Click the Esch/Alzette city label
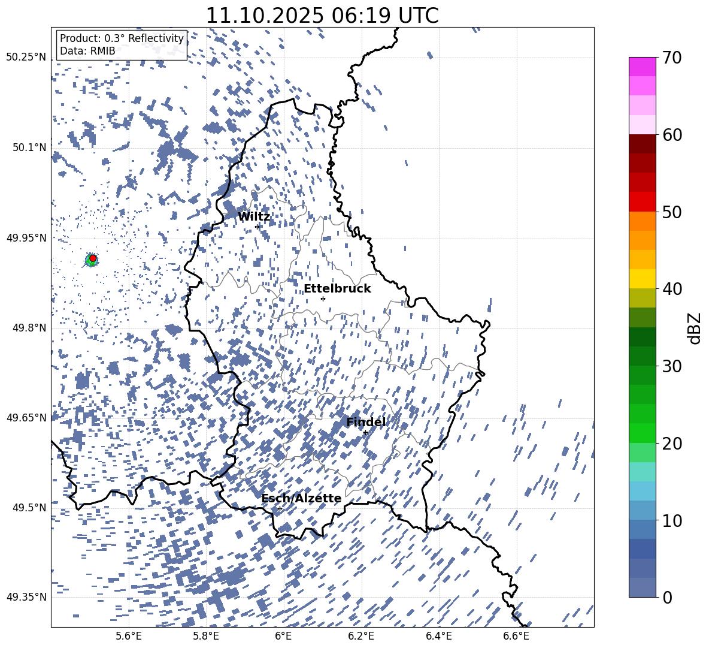 pyautogui.click(x=302, y=498)
